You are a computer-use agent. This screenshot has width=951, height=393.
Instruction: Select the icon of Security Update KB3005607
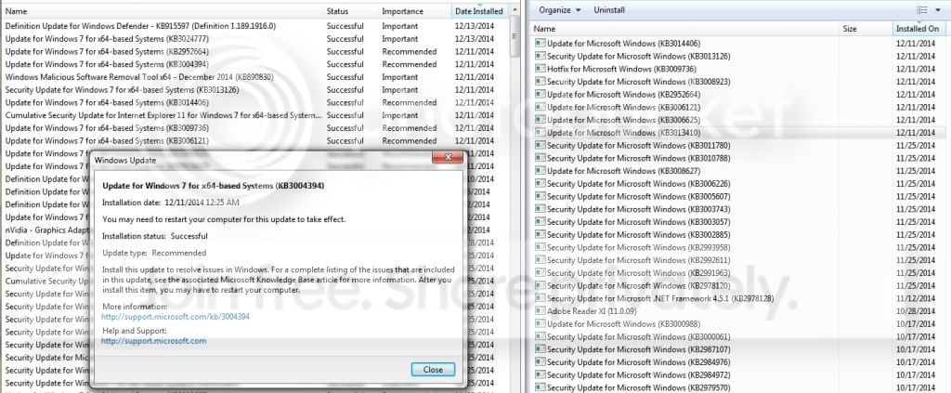(x=541, y=196)
